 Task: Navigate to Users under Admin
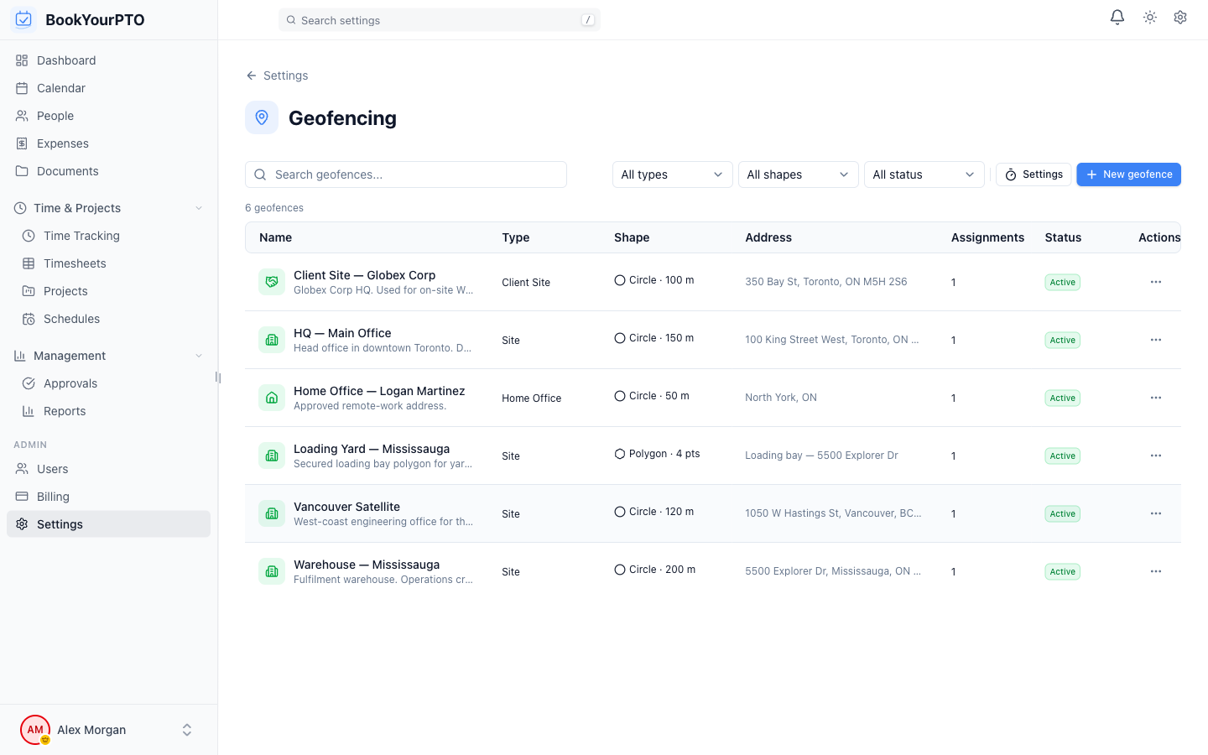(52, 468)
